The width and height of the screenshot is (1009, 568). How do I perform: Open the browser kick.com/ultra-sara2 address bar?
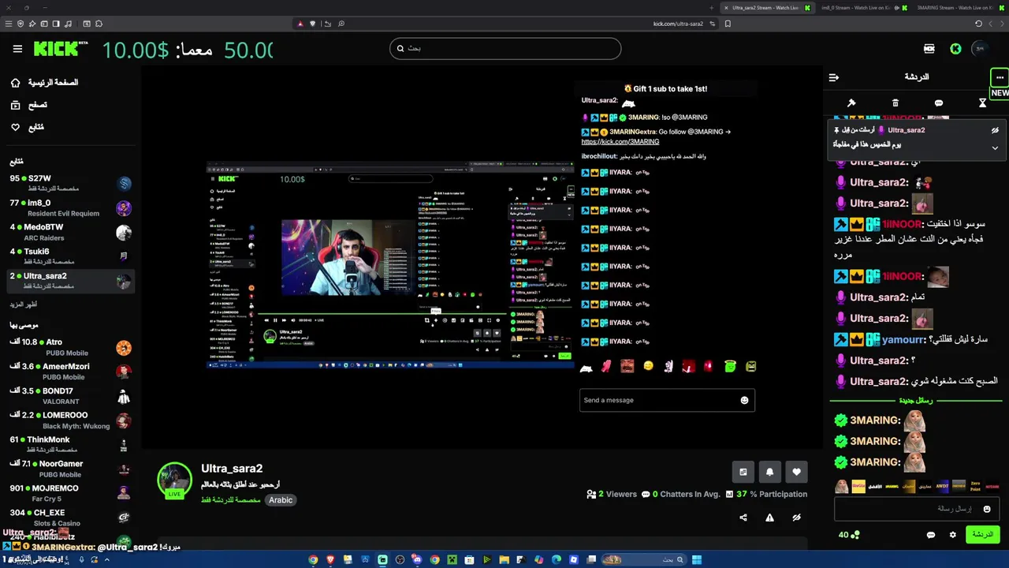[x=678, y=24]
